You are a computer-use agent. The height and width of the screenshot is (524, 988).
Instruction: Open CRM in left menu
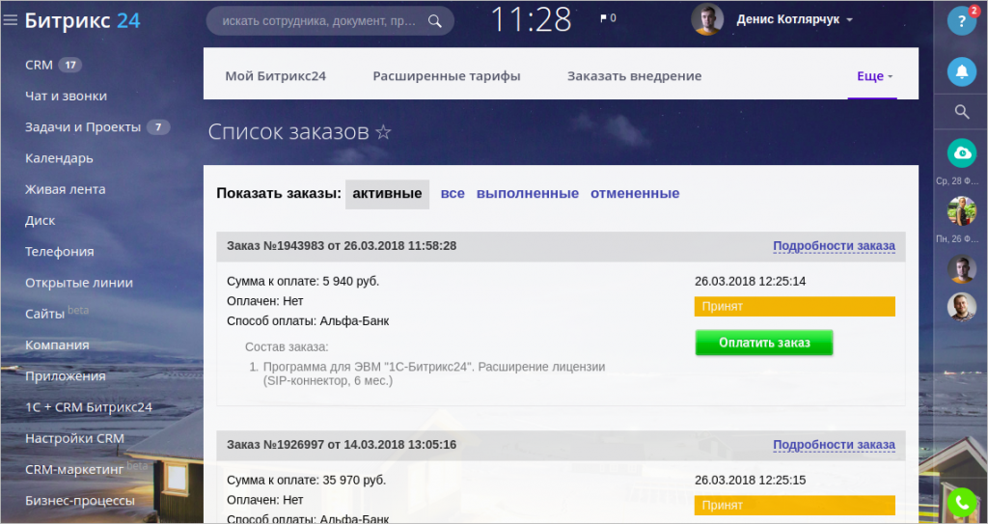click(x=39, y=65)
